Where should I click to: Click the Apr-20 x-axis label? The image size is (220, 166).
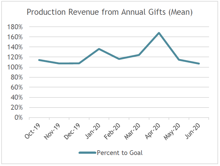coord(153,131)
